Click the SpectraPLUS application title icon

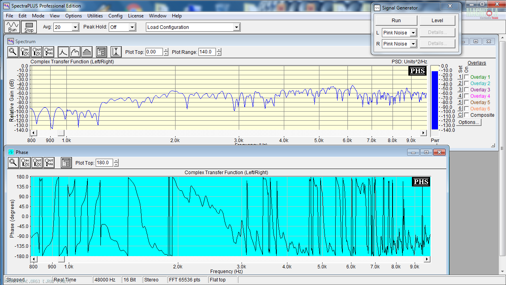pyautogui.click(x=6, y=6)
